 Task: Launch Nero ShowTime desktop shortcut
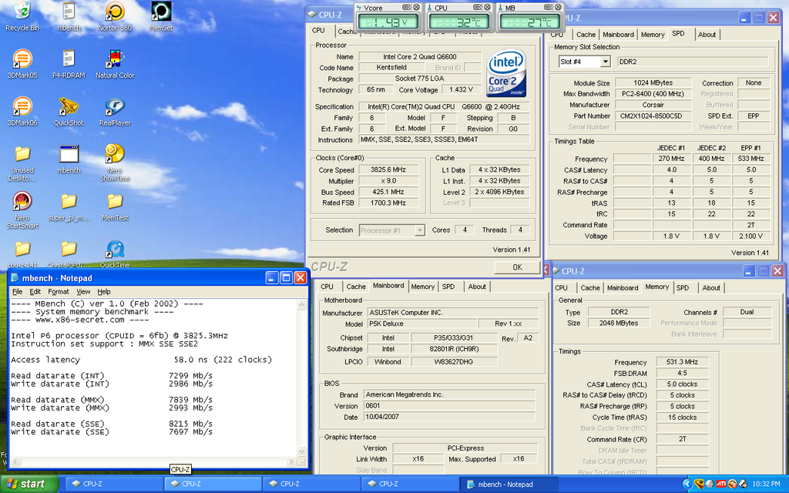(115, 163)
